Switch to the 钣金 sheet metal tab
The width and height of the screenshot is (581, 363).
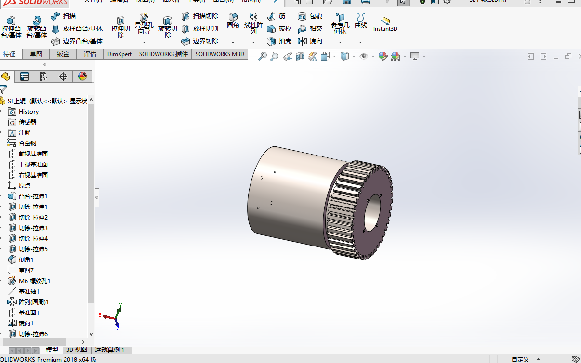tap(63, 54)
